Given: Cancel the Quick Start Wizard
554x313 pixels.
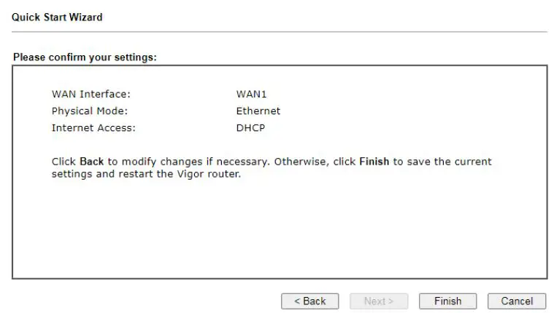Looking at the screenshot, I should pyautogui.click(x=517, y=301).
